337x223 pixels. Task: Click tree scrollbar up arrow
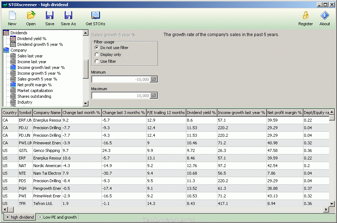tap(86, 33)
